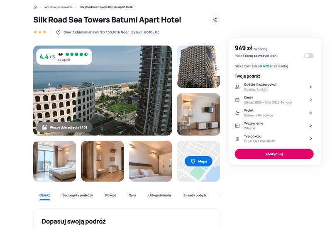Click the airplane icon beside Wylot

pyautogui.click(x=237, y=113)
